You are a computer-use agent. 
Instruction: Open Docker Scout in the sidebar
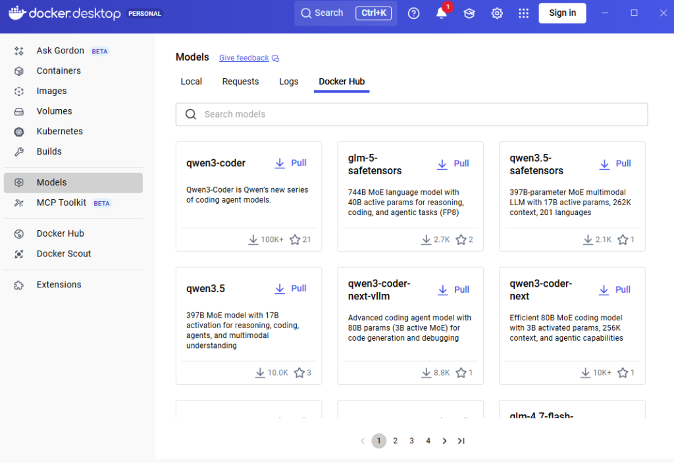[x=63, y=254]
